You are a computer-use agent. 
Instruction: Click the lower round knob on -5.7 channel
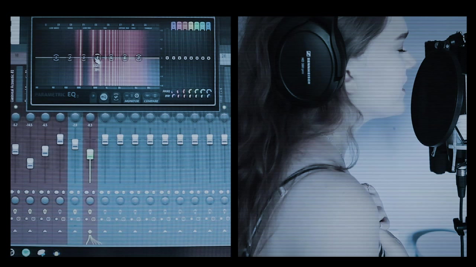[x=15, y=200]
